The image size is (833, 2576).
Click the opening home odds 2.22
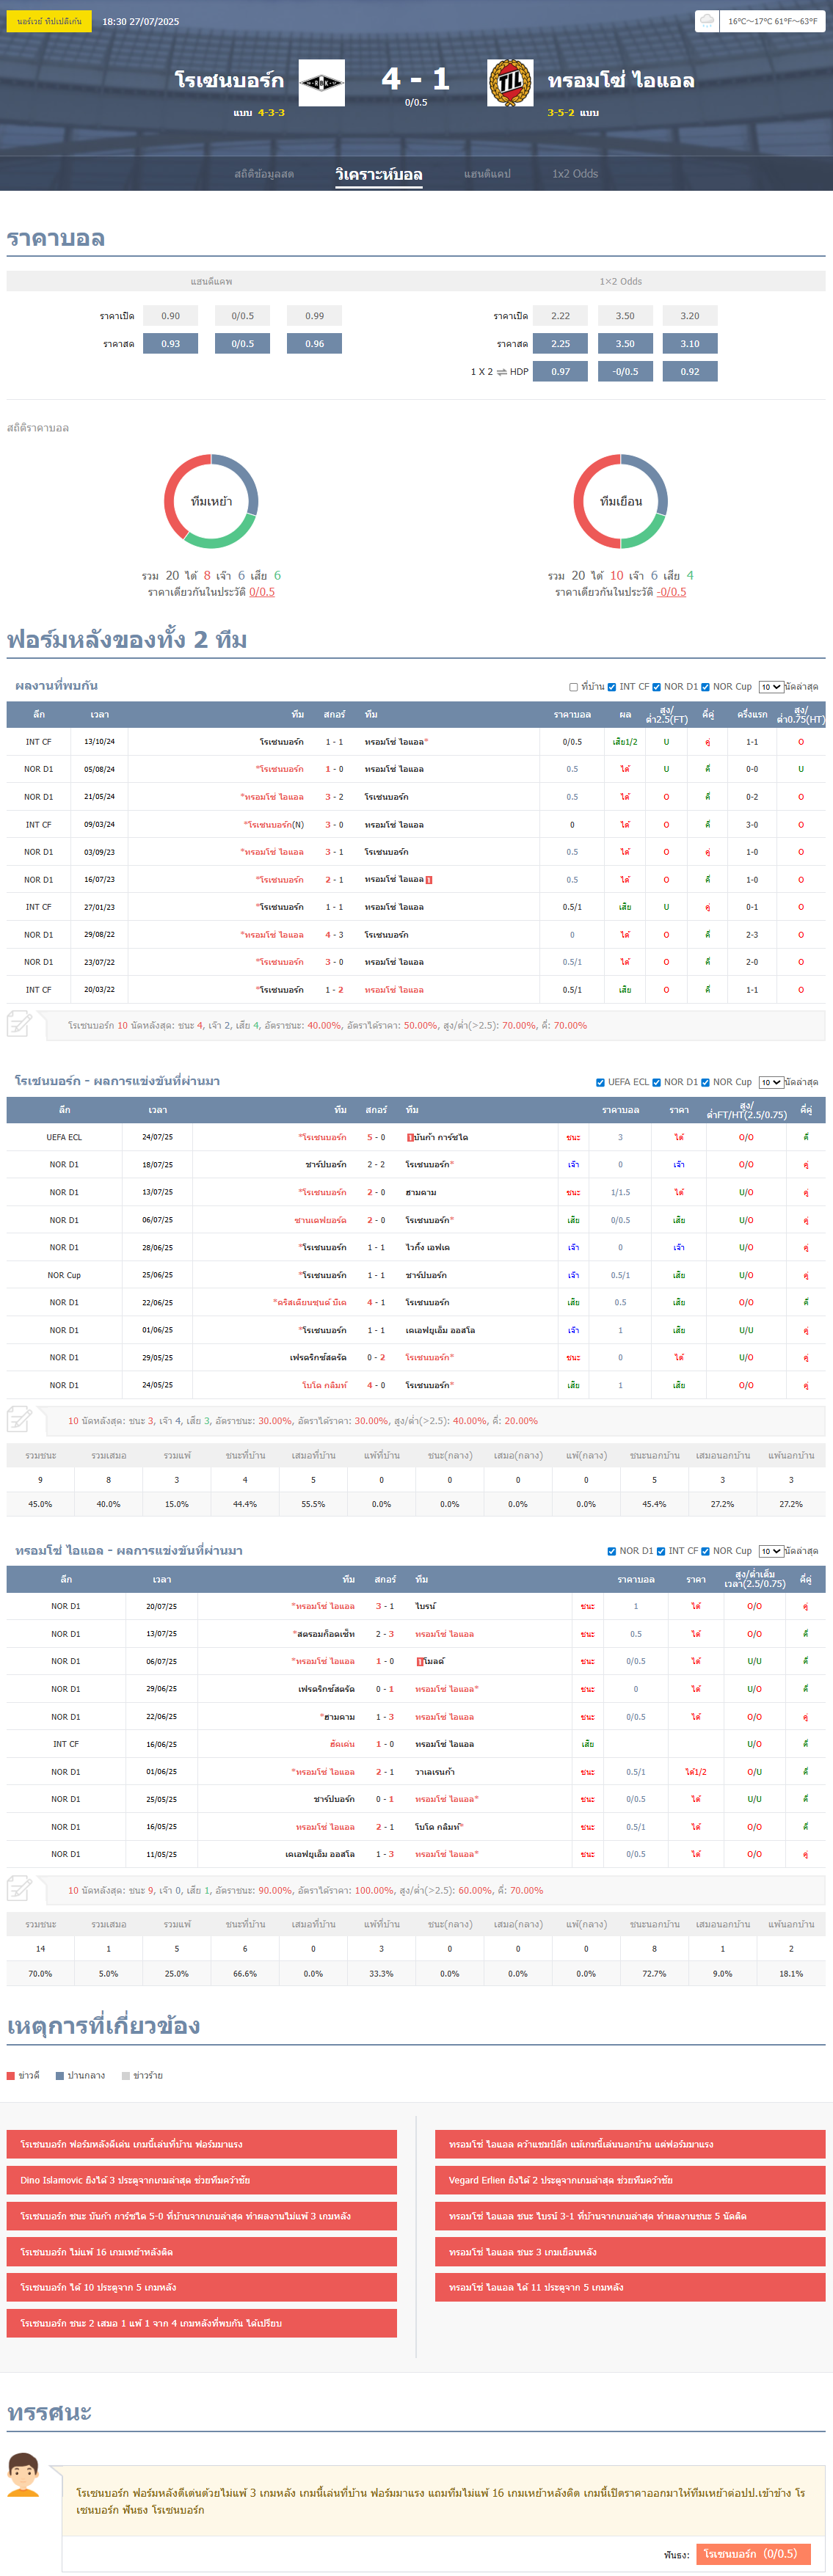point(560,316)
